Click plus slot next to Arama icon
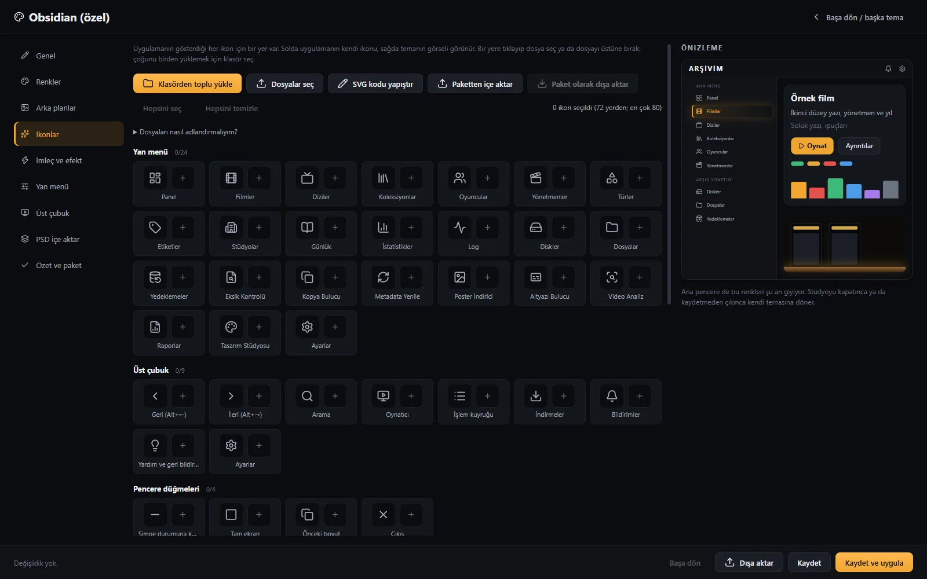Viewport: 927px width, 579px height. click(335, 396)
